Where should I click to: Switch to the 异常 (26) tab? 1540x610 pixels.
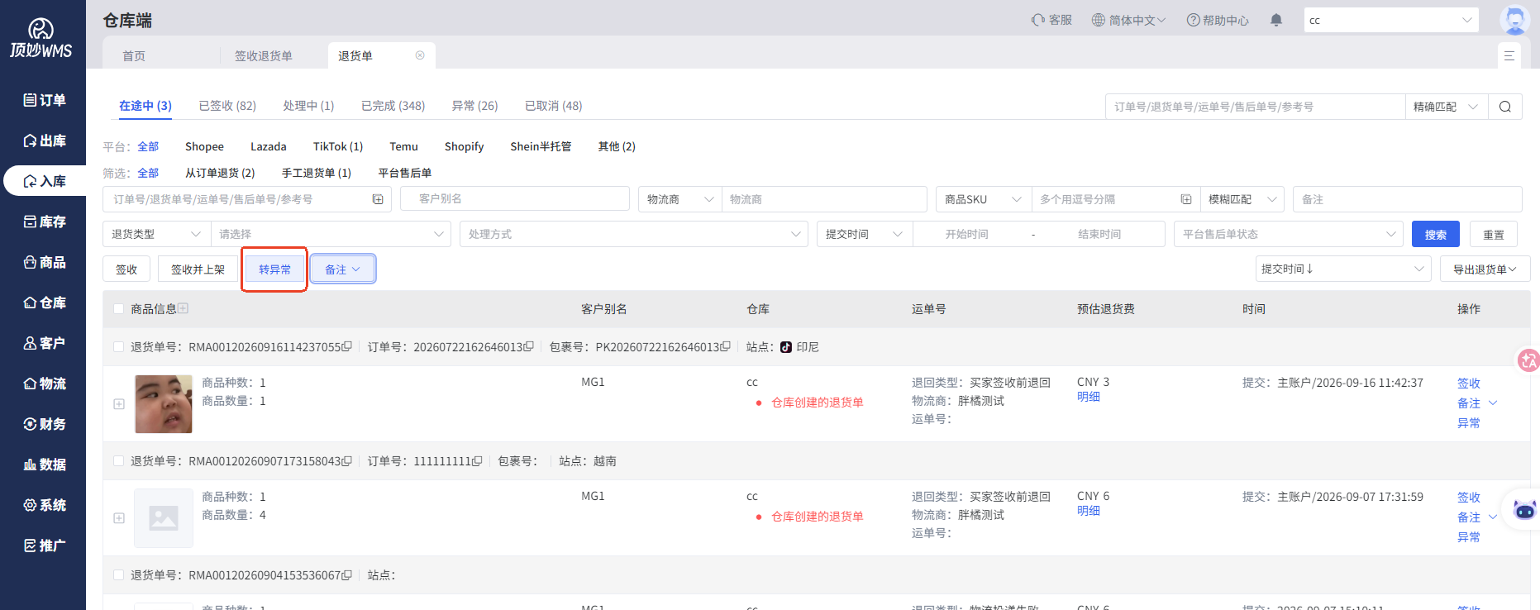[x=474, y=106]
